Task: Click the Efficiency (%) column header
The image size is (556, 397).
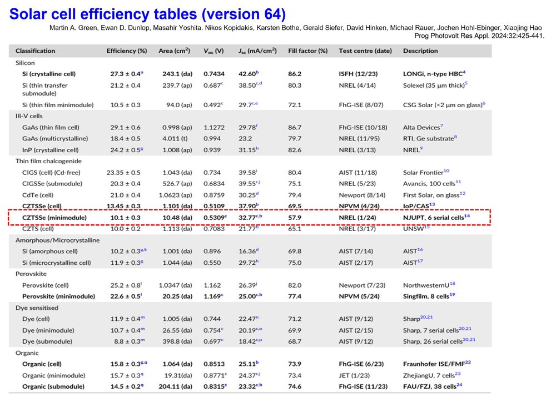Action: [x=127, y=51]
